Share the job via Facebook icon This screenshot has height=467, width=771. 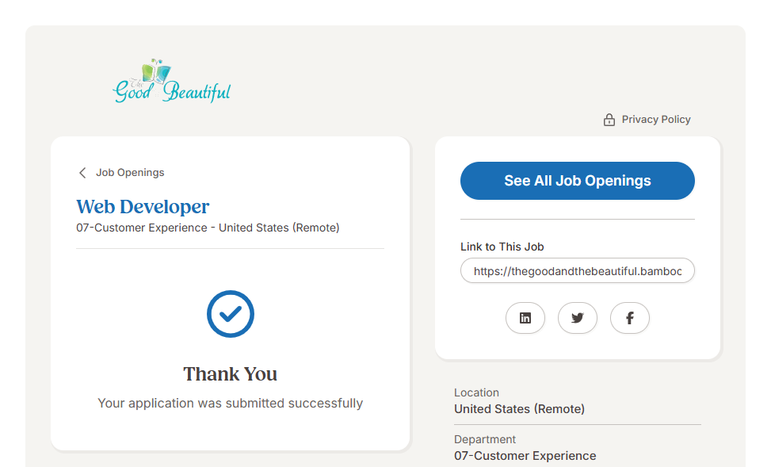click(x=630, y=318)
